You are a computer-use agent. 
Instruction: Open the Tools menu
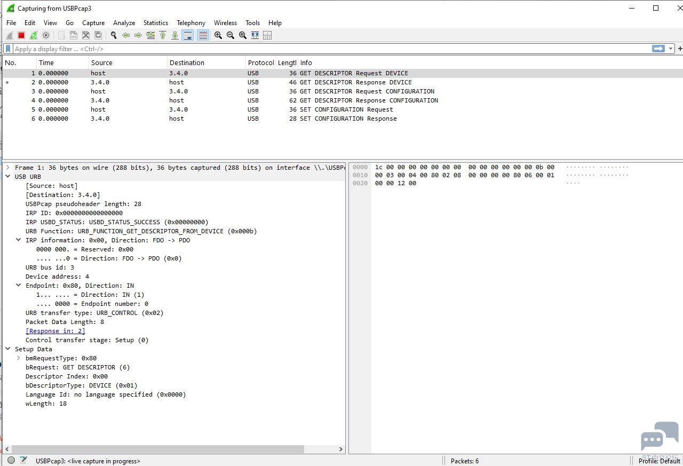pyautogui.click(x=253, y=23)
